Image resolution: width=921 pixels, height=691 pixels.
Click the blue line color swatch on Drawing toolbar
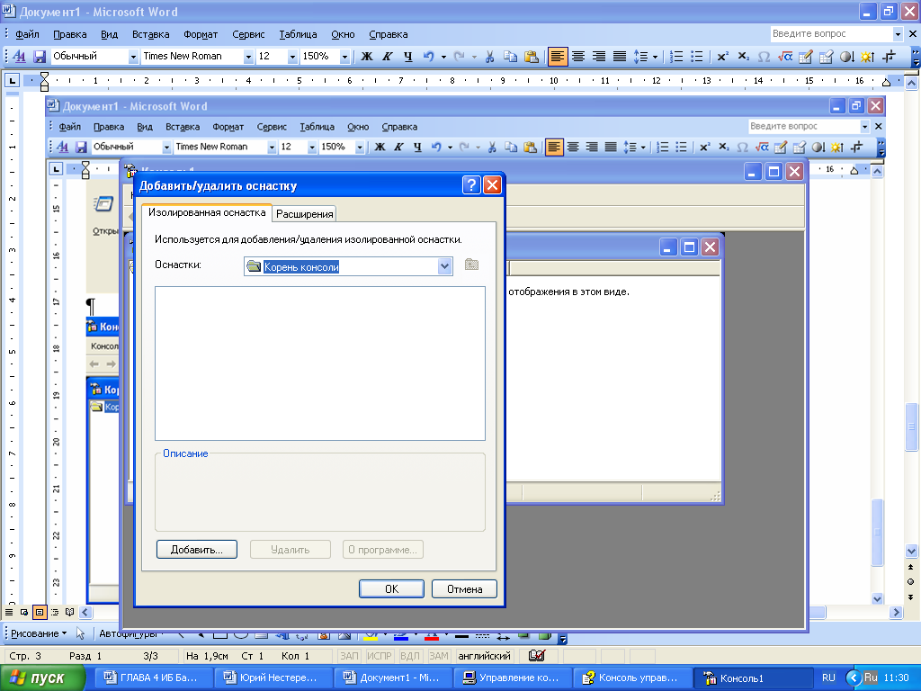[x=401, y=635]
